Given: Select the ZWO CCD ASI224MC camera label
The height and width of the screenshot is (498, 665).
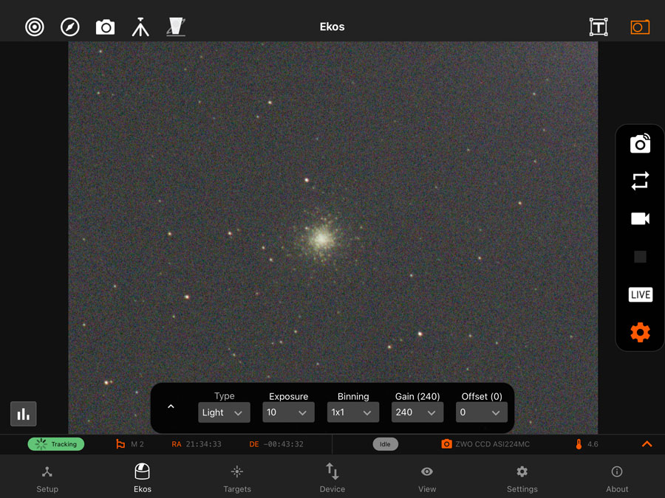Looking at the screenshot, I should pyautogui.click(x=492, y=444).
